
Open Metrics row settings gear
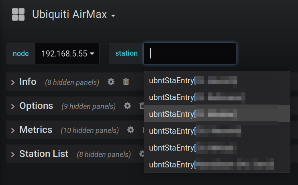[x=131, y=130]
